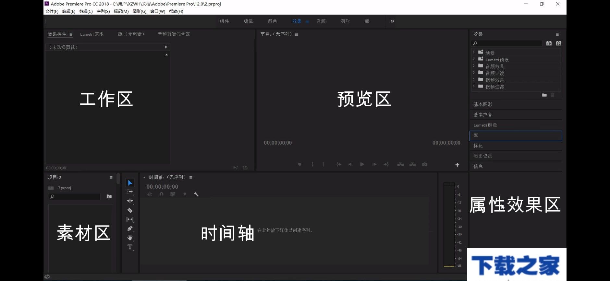This screenshot has height=281, width=610.
Task: Click new custom bin icon in Effects panel
Action: point(544,95)
